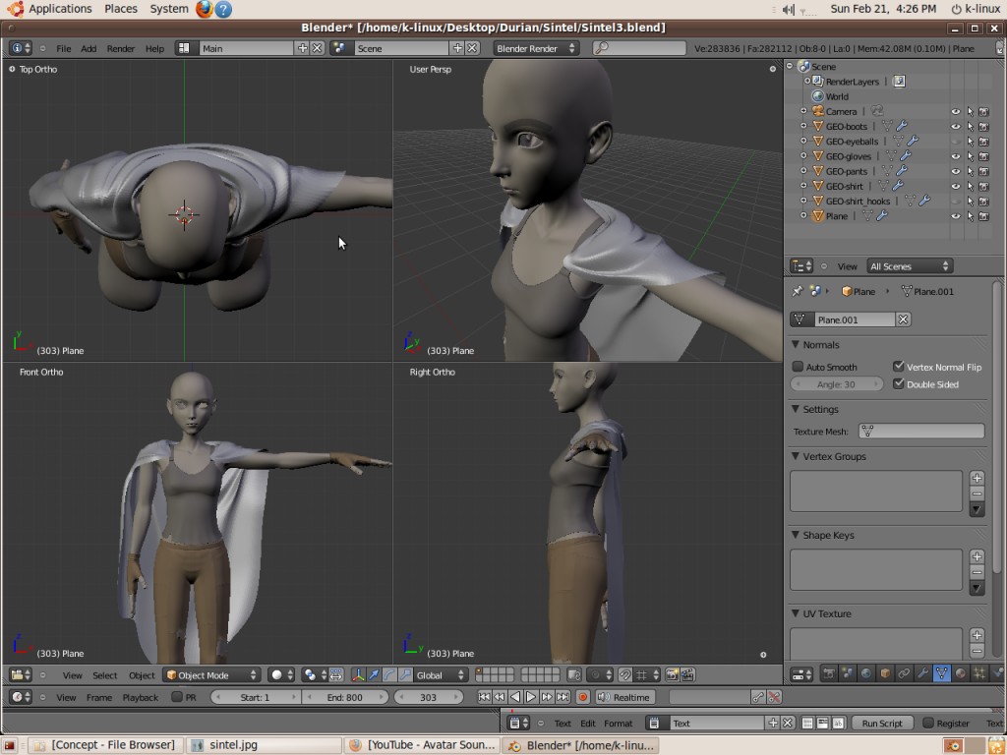Click the wrench modifier icon beside GEO-boots
Image resolution: width=1007 pixels, height=755 pixels.
point(901,127)
